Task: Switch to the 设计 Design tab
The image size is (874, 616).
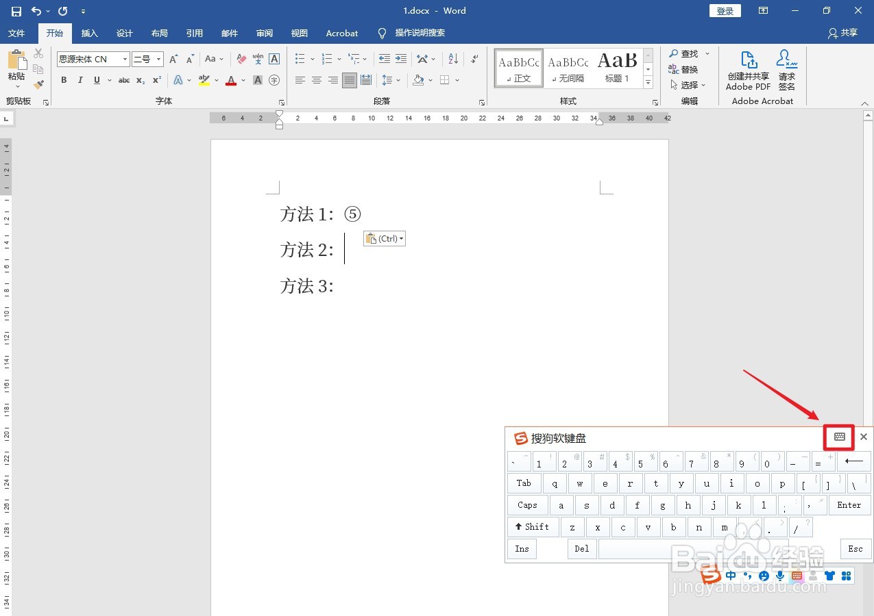Action: coord(124,33)
